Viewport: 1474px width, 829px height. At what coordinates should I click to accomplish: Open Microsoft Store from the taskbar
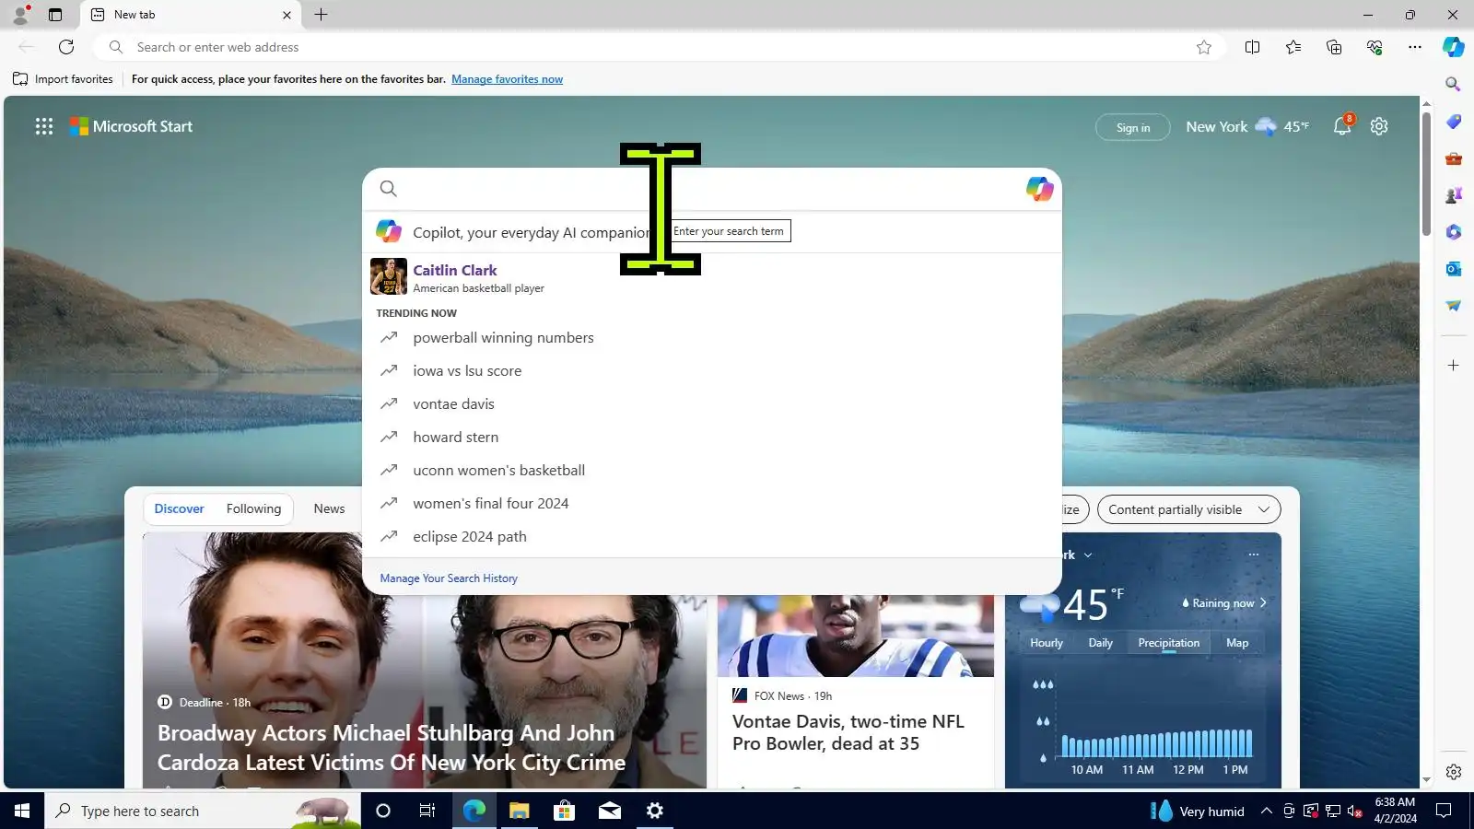[x=564, y=811]
